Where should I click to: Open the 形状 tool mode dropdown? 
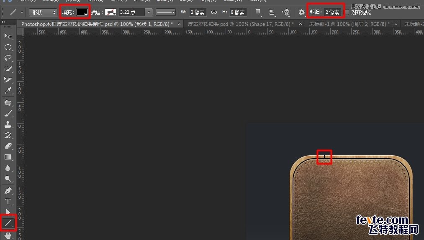coord(43,12)
